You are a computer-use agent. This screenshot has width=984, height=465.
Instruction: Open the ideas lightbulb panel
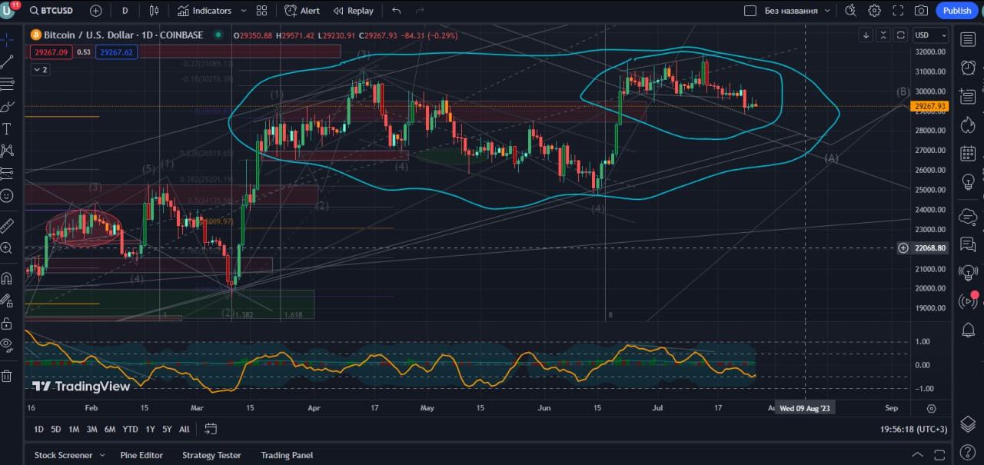coord(968,183)
